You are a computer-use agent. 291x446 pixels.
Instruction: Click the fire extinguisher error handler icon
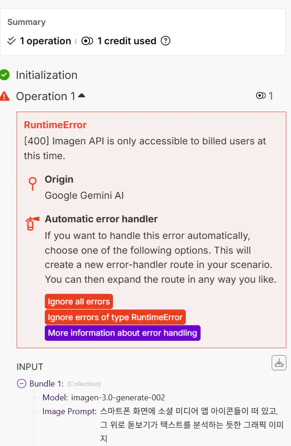pos(30,224)
